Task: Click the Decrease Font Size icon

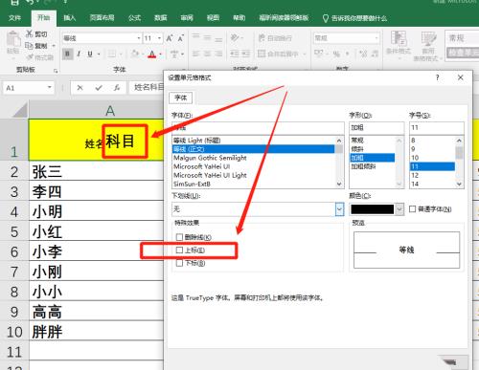Action: pos(181,38)
